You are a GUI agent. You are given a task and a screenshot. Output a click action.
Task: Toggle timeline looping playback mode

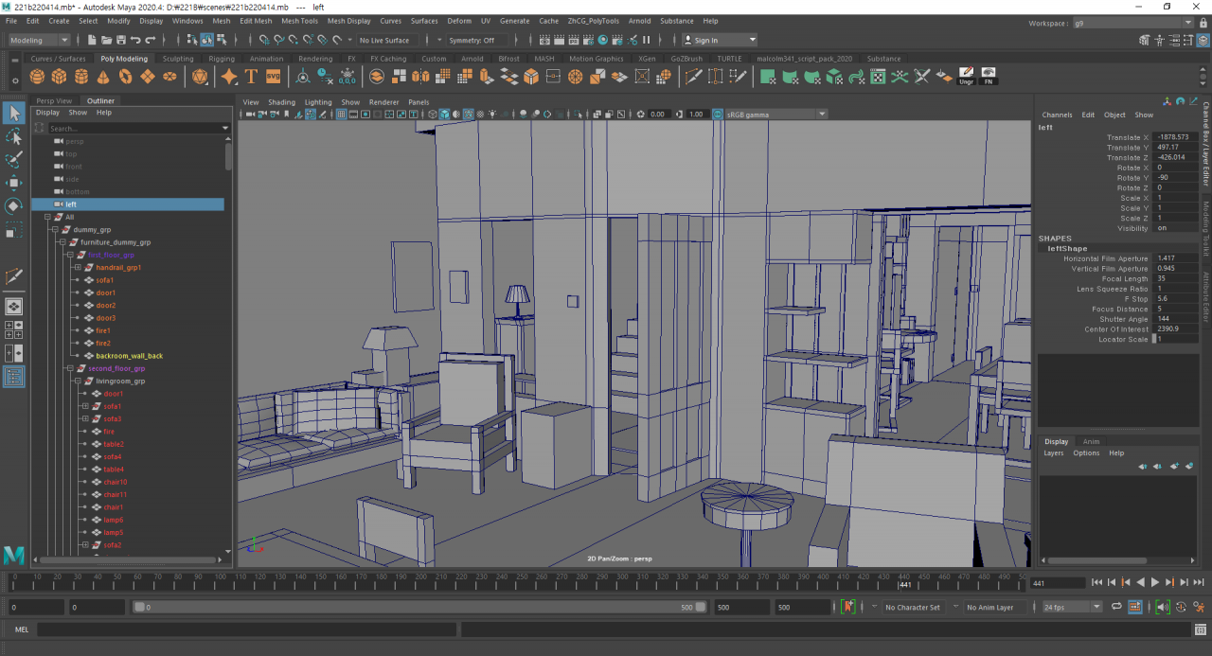1116,607
